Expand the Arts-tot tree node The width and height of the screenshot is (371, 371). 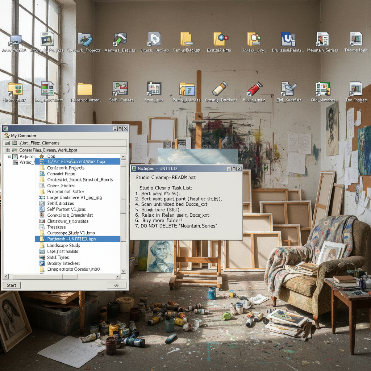[10, 156]
